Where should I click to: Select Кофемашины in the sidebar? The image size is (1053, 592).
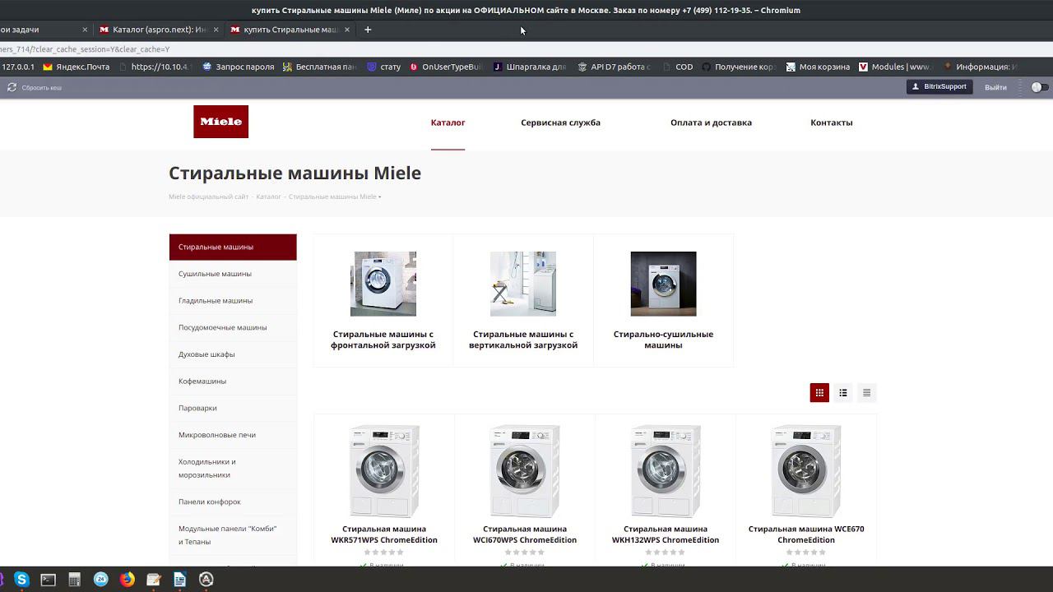[x=233, y=382]
